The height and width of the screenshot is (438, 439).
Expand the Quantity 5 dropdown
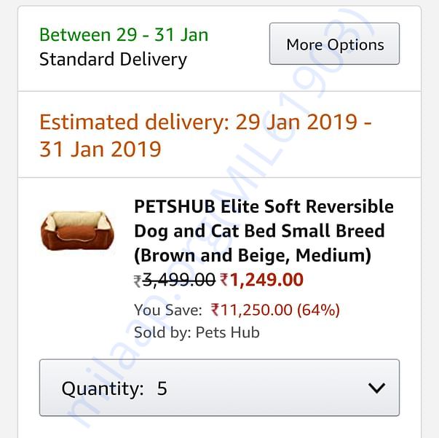220,388
